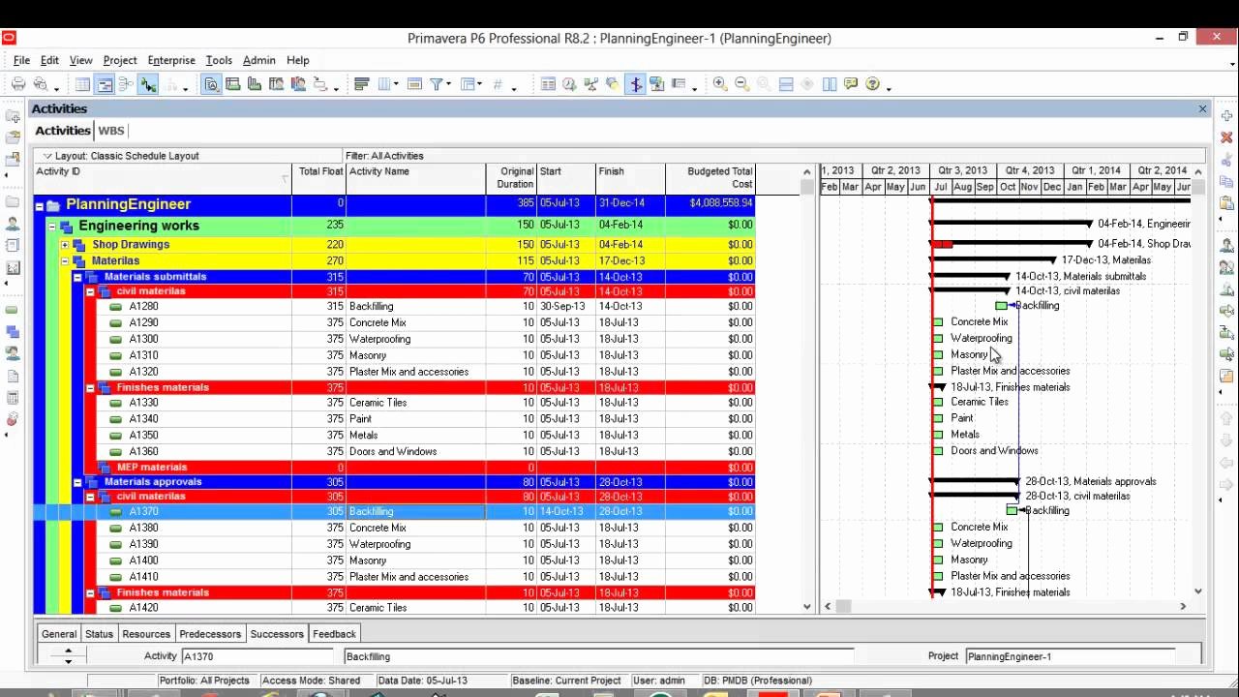Click the Hint Help speech-bubble icon

coord(851,85)
